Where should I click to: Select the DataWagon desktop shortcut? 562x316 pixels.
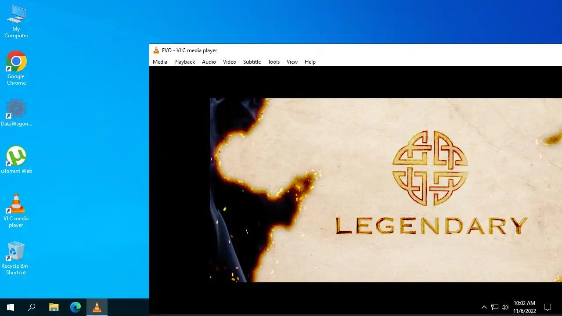(16, 113)
